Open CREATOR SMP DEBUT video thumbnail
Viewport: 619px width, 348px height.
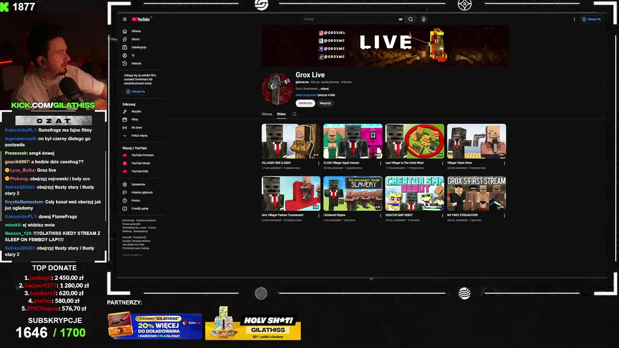415,193
